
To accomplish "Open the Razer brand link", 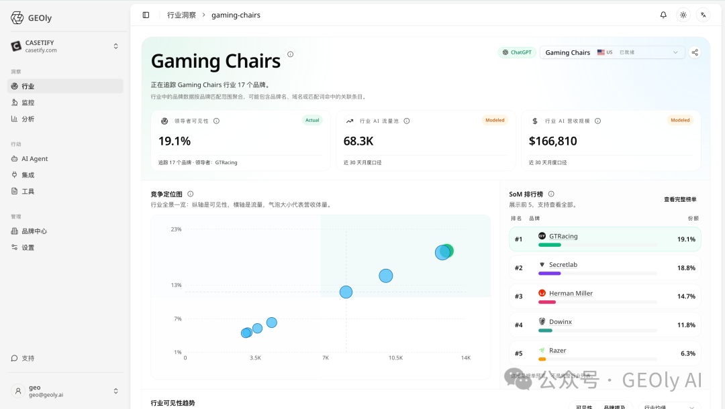I will coord(558,351).
